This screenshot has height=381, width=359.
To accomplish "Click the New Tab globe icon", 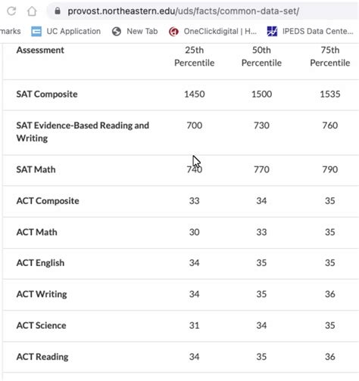I will pyautogui.click(x=117, y=31).
